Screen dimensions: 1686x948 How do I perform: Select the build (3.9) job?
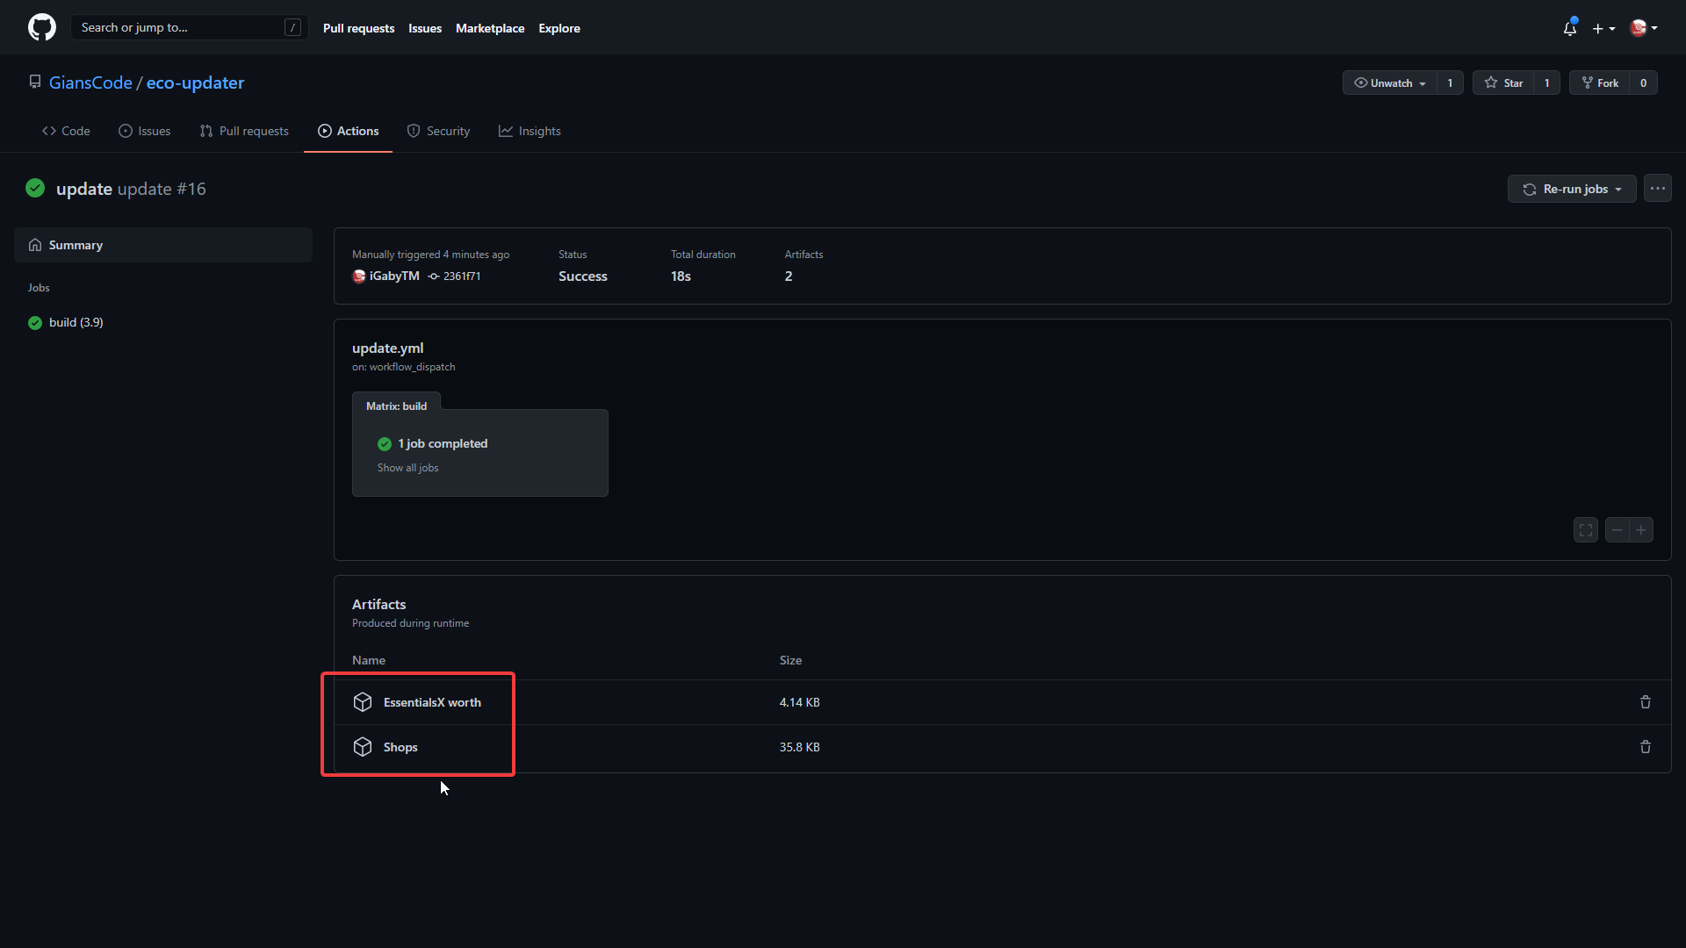tap(76, 322)
